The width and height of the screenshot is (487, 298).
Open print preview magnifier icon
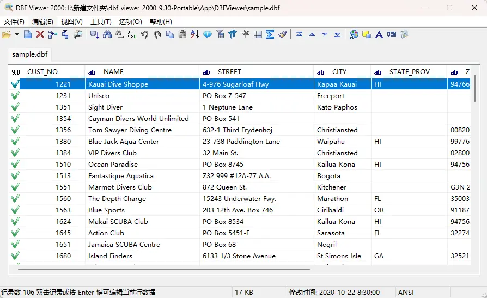point(78,34)
